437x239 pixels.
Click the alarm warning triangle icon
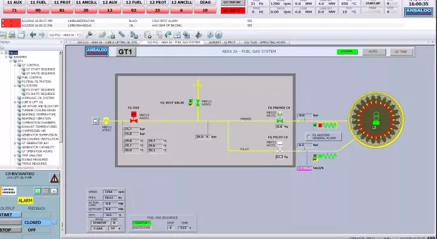[54, 178]
